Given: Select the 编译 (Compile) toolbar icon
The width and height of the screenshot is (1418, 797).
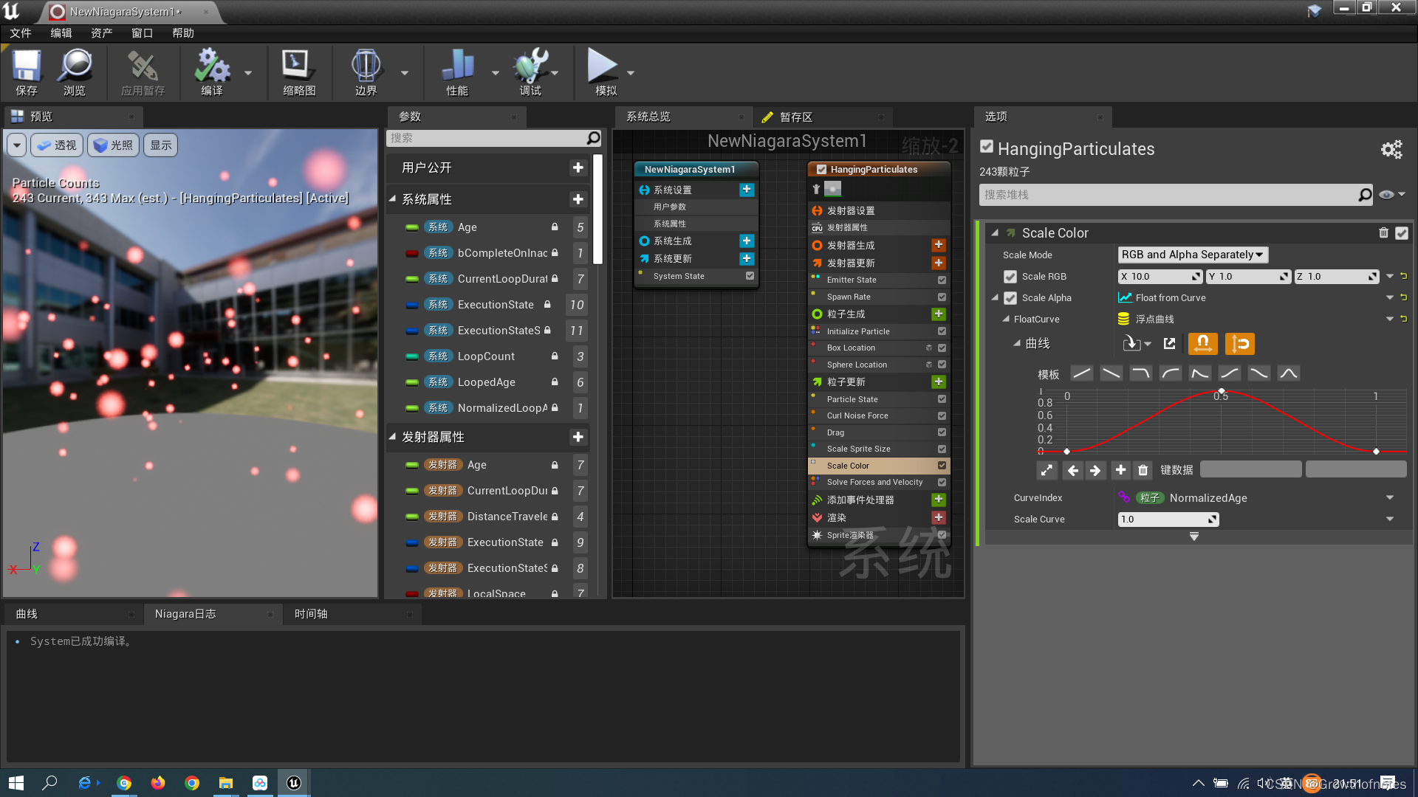Looking at the screenshot, I should coord(212,72).
